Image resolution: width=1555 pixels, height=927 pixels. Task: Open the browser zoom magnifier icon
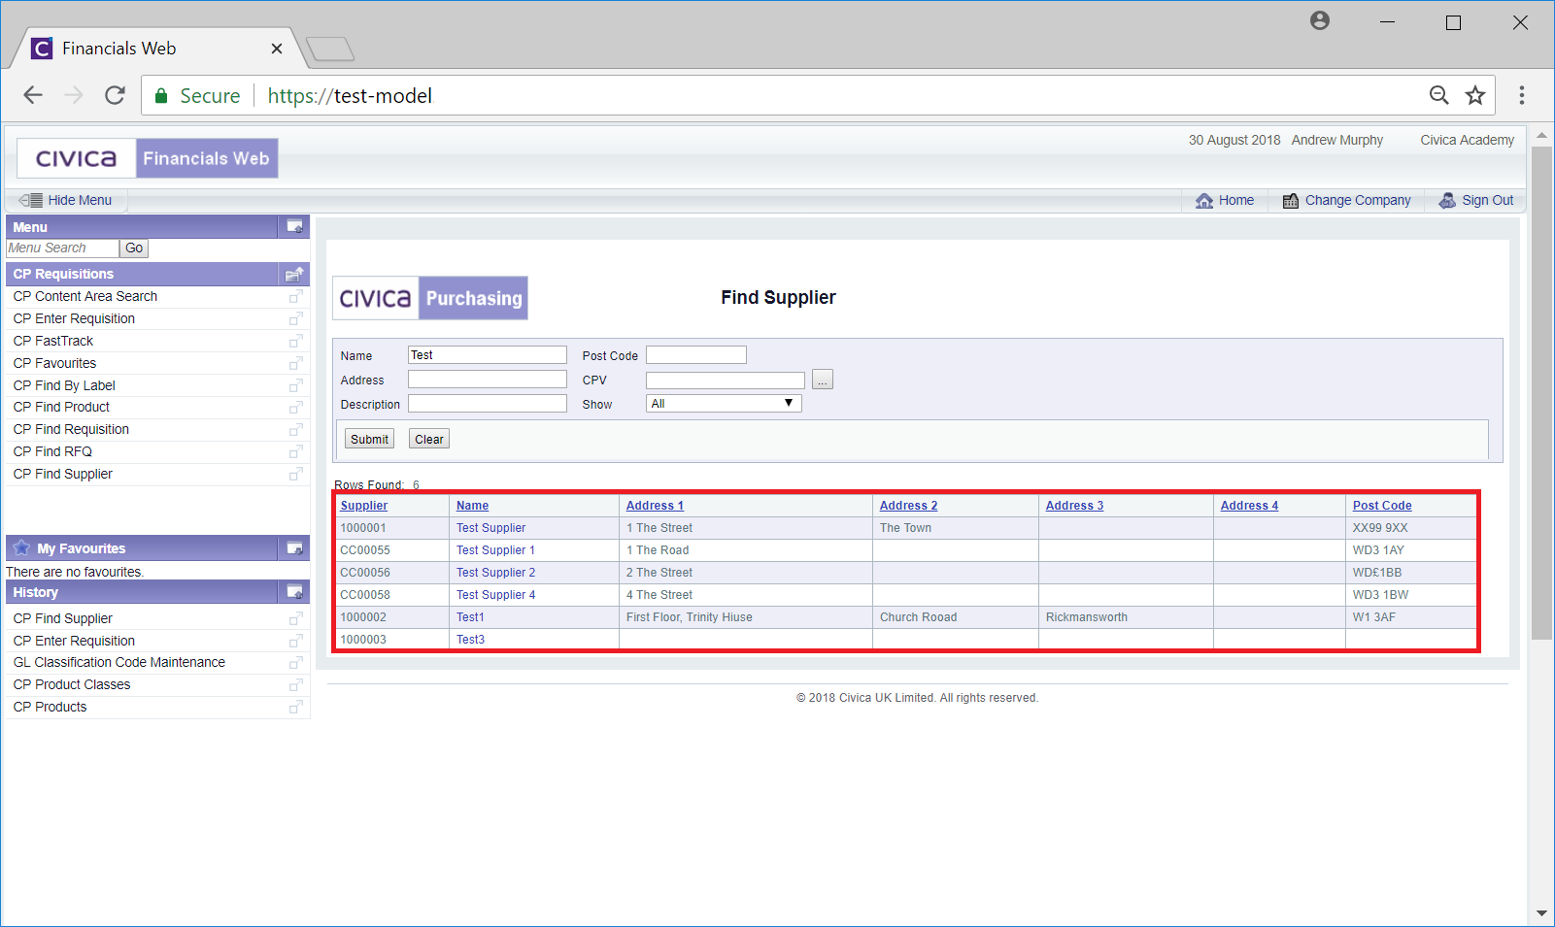pyautogui.click(x=1439, y=95)
